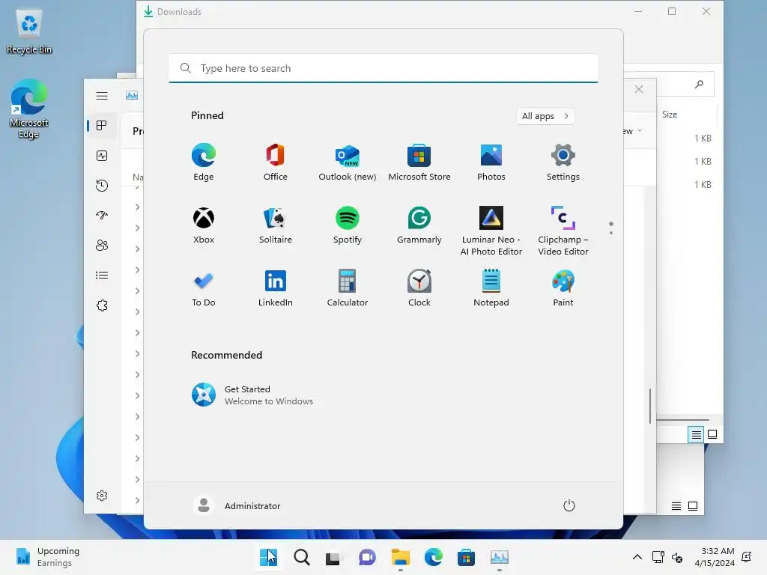Open the Notepad app
Viewport: 767px width, 575px height.
tap(491, 288)
